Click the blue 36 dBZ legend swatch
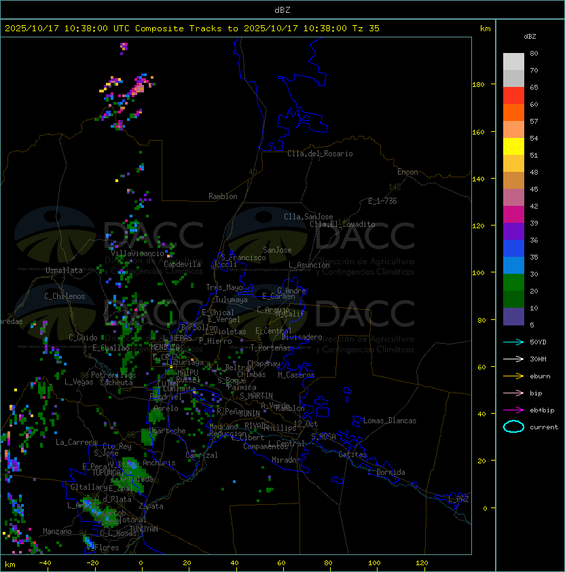Viewport: 565px width, 572px height. [513, 248]
